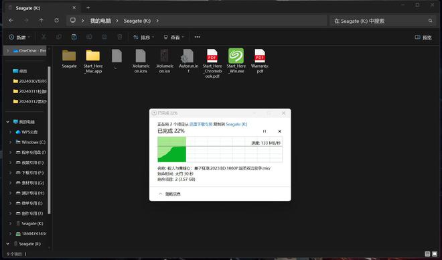Select the Seagate folder icon

tap(69, 59)
